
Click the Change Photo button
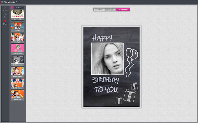[99, 10]
